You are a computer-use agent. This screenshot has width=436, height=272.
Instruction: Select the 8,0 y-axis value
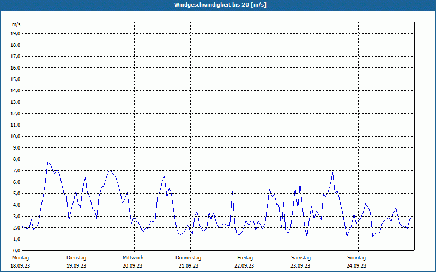pyautogui.click(x=17, y=159)
